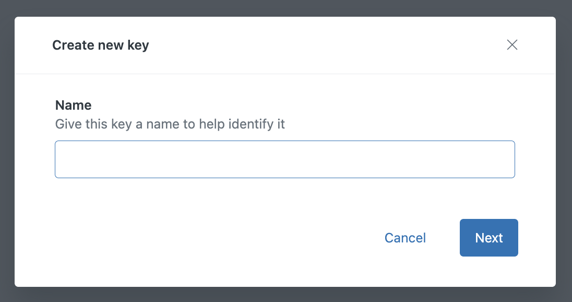Image resolution: width=572 pixels, height=302 pixels.
Task: Select the empty text box under Name
Action: point(285,159)
